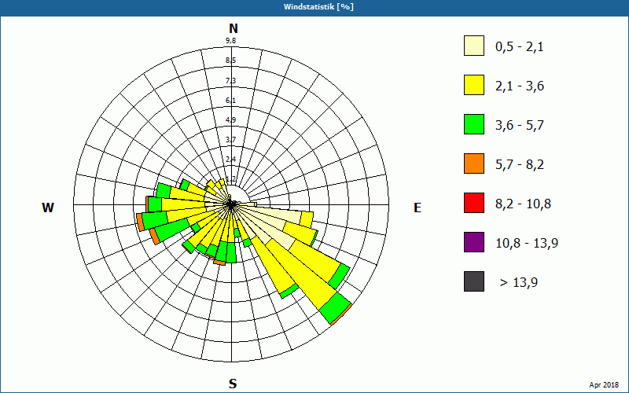Click the E compass label

pos(417,208)
